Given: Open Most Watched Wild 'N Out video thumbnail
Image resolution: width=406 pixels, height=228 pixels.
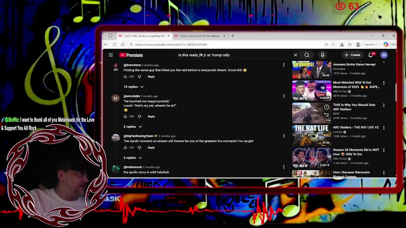Looking at the screenshot, I should pyautogui.click(x=311, y=91).
